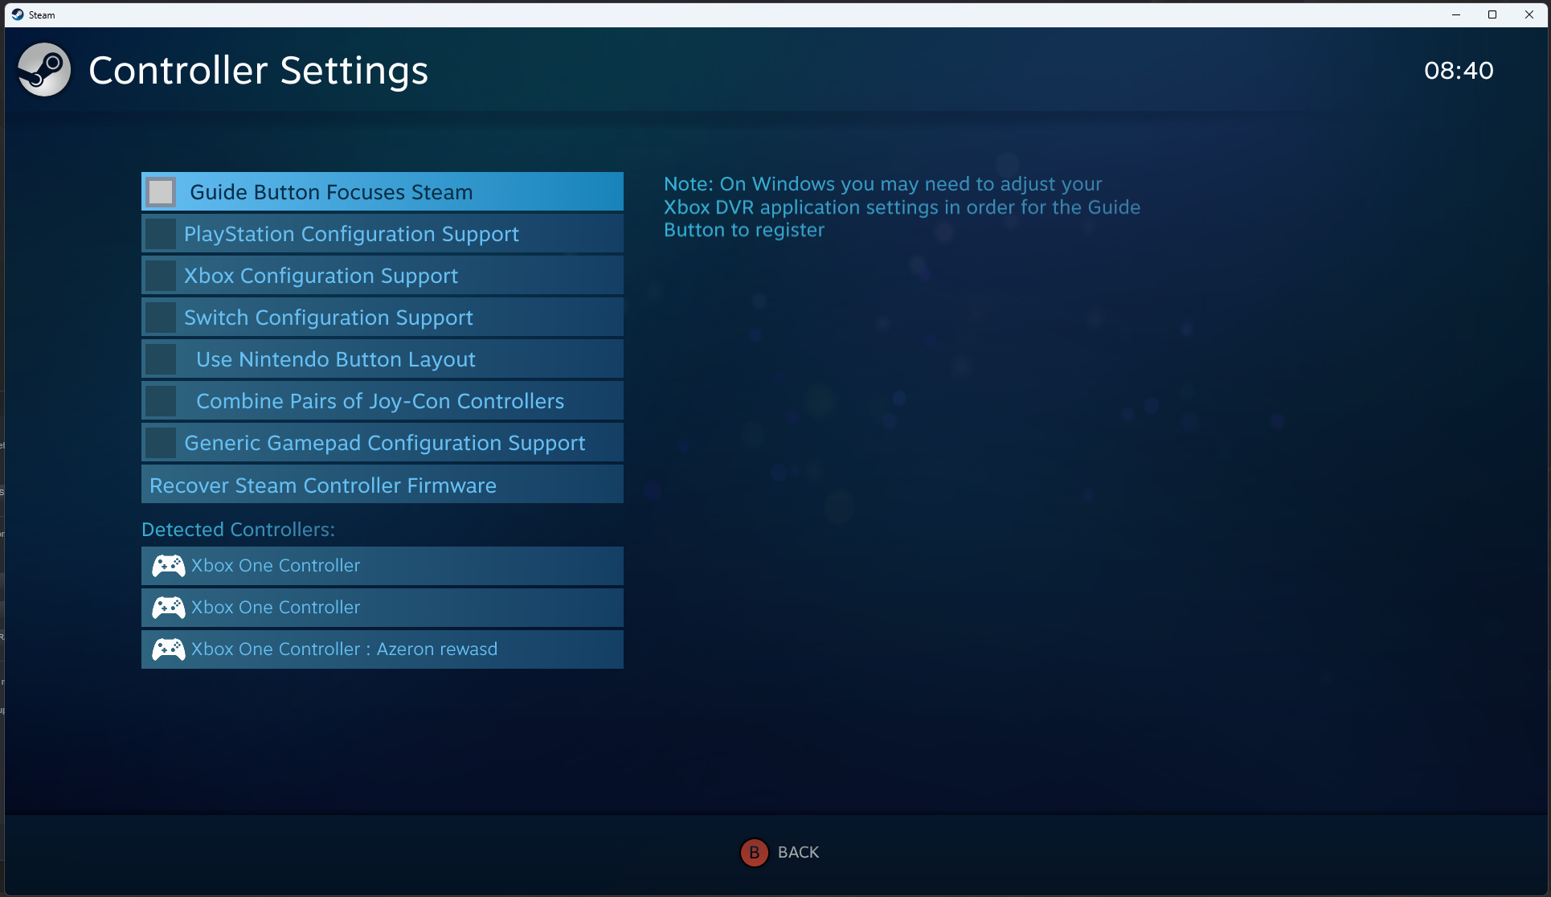Open Recover Steam Controller Firmware
Viewport: 1551px width, 897px height.
tap(323, 485)
